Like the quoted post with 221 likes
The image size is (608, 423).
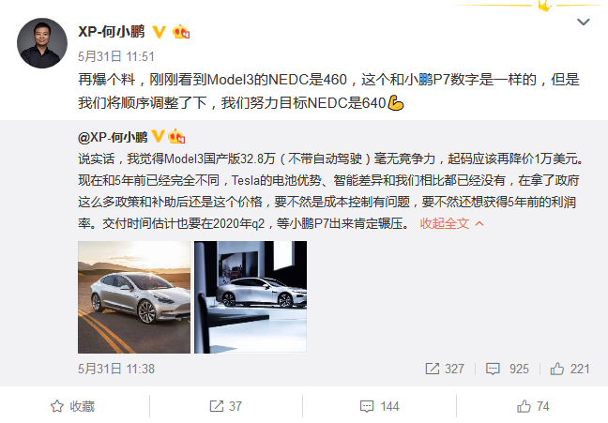pos(570,369)
